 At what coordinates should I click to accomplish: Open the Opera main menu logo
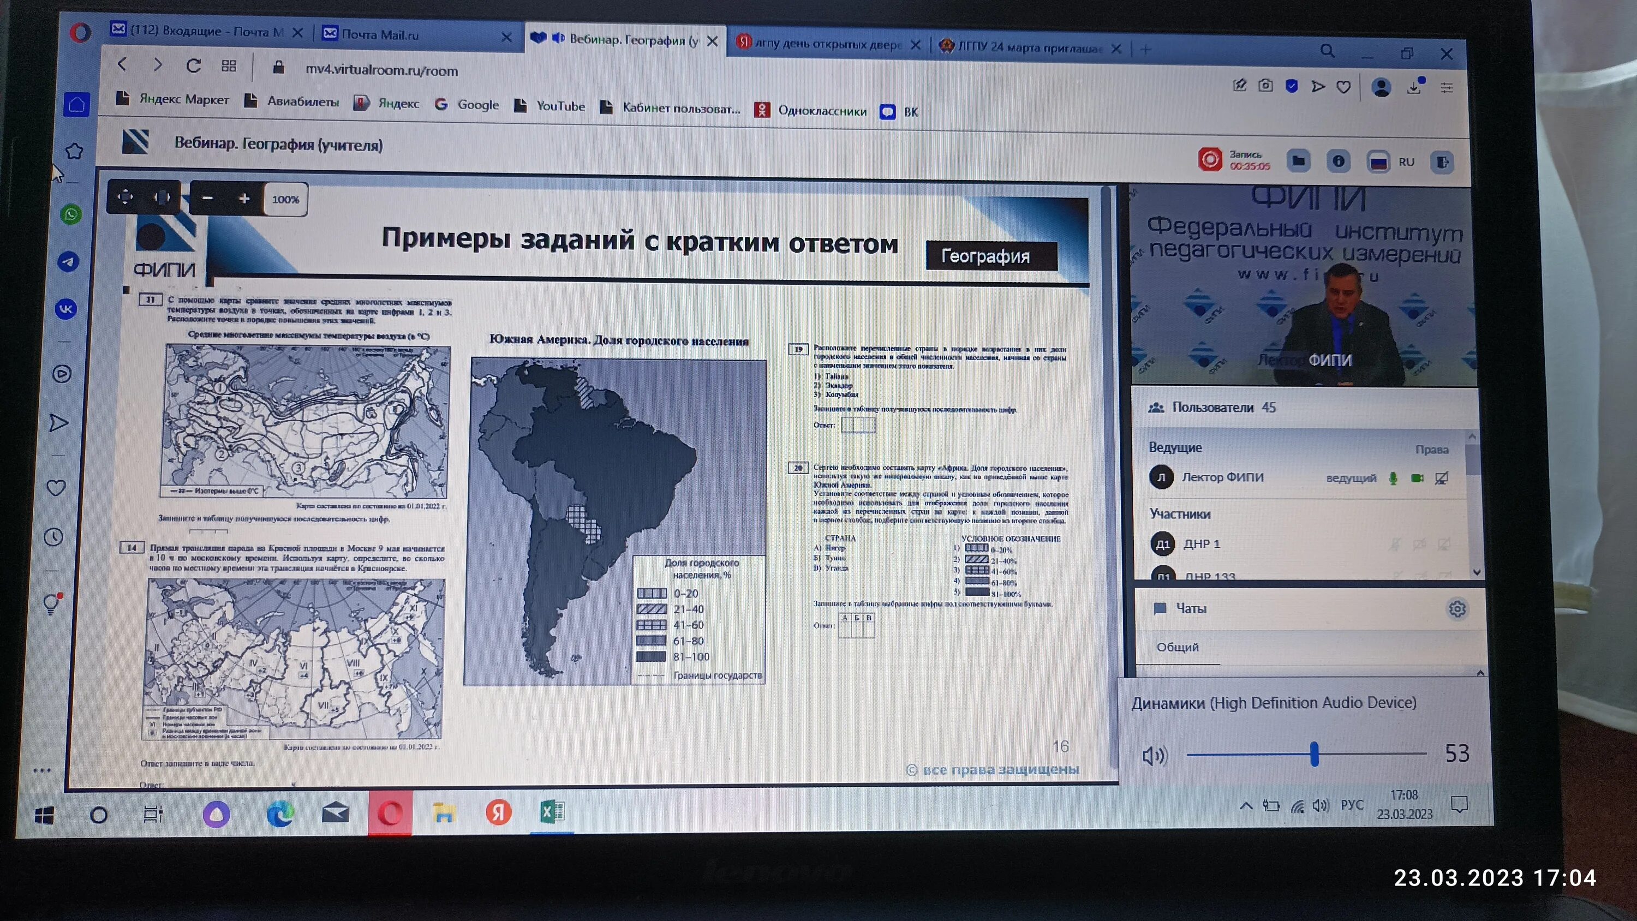(x=80, y=32)
